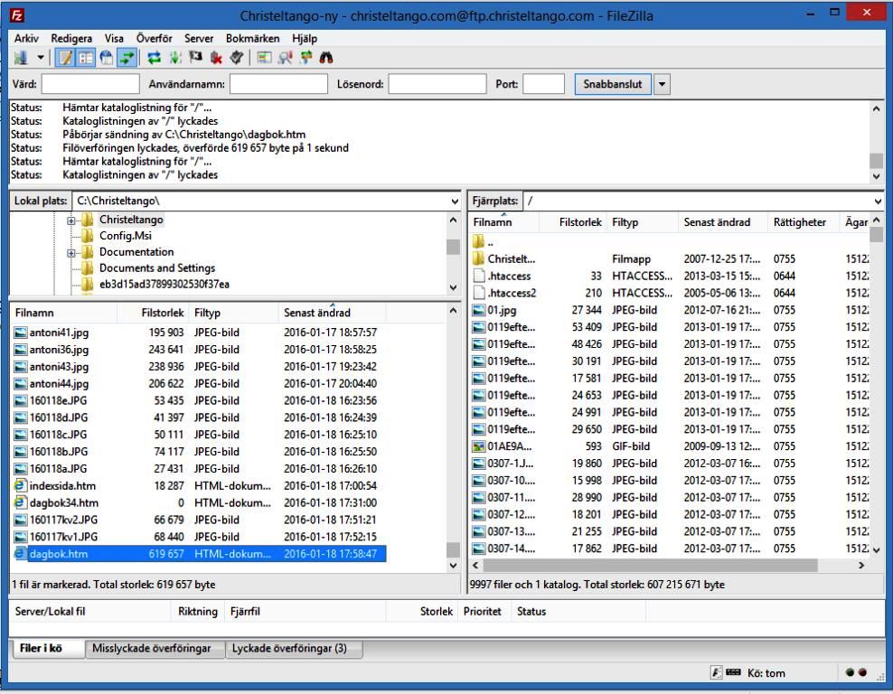Open remote parent folder '..' icon
The image size is (893, 694).
(x=478, y=242)
